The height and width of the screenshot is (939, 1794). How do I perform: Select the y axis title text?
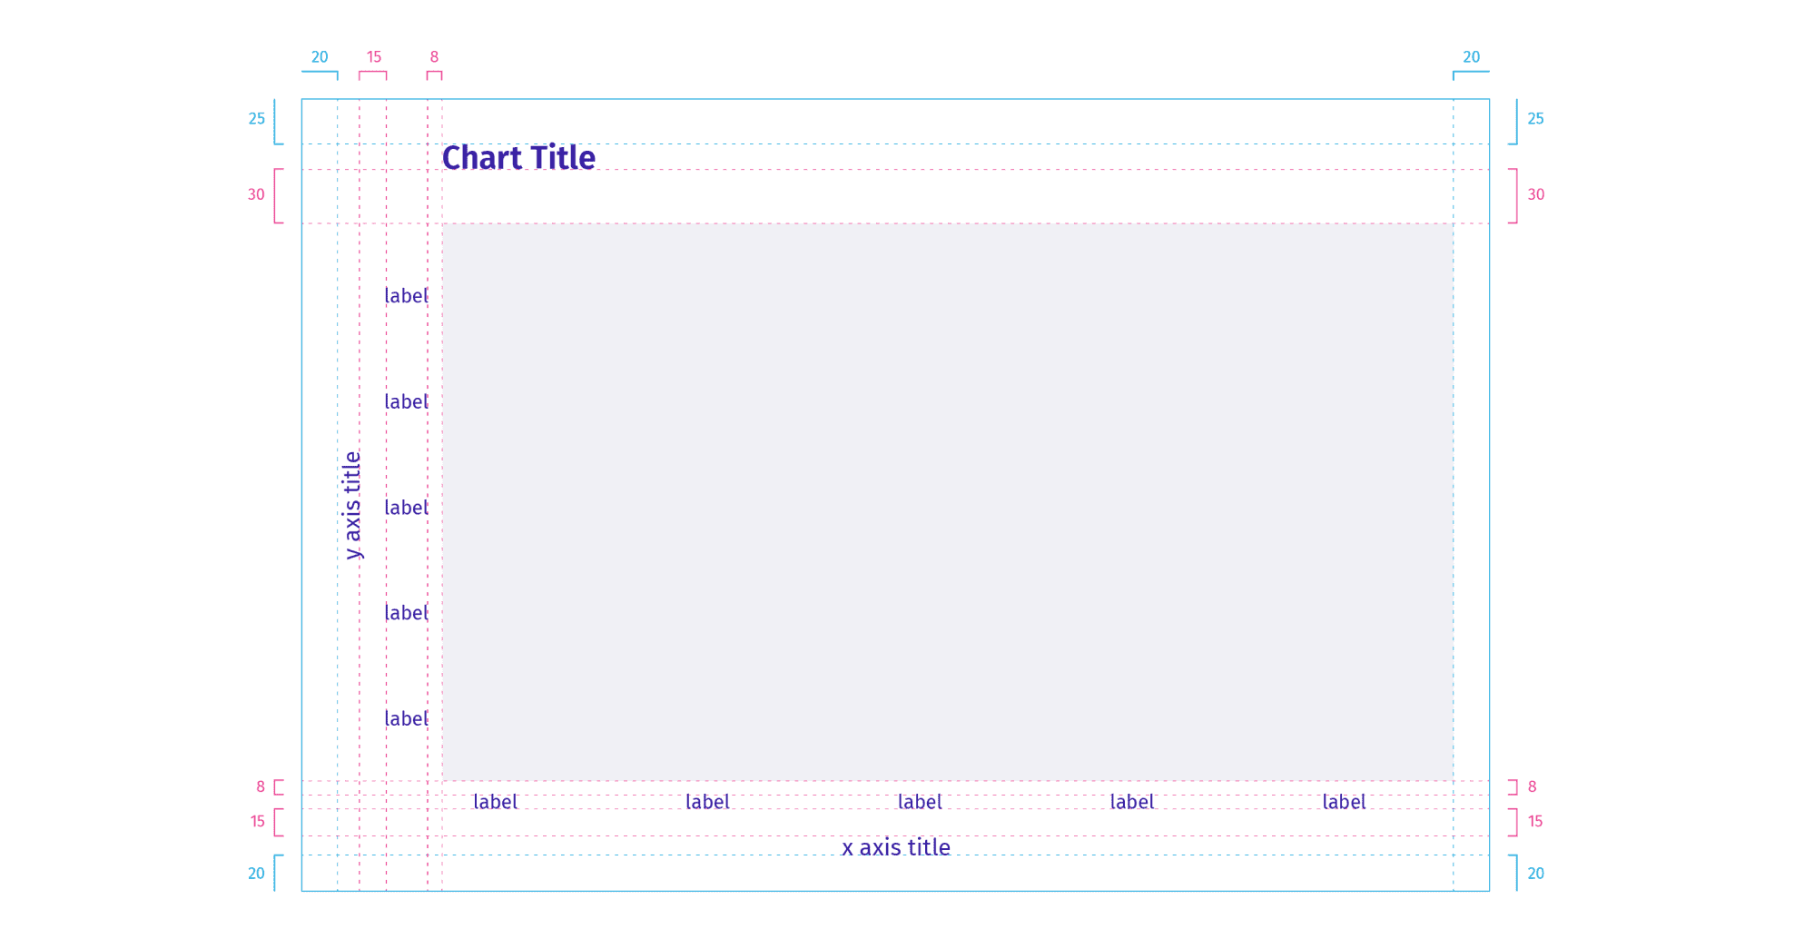[352, 505]
